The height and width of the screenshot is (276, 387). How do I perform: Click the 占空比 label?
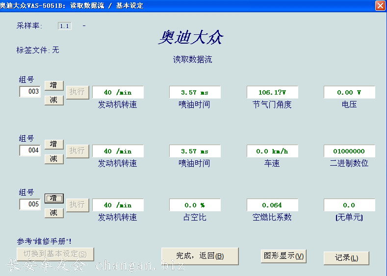(x=195, y=217)
